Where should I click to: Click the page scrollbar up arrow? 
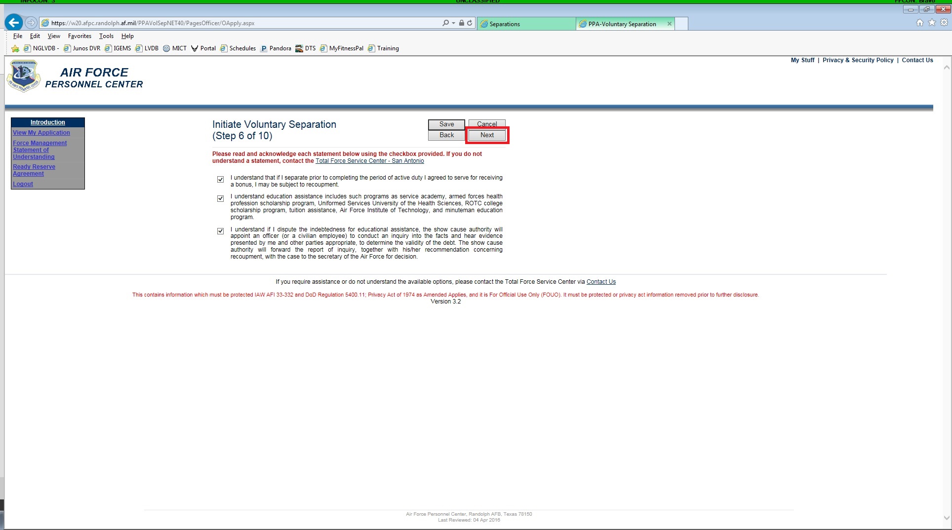pos(947,68)
